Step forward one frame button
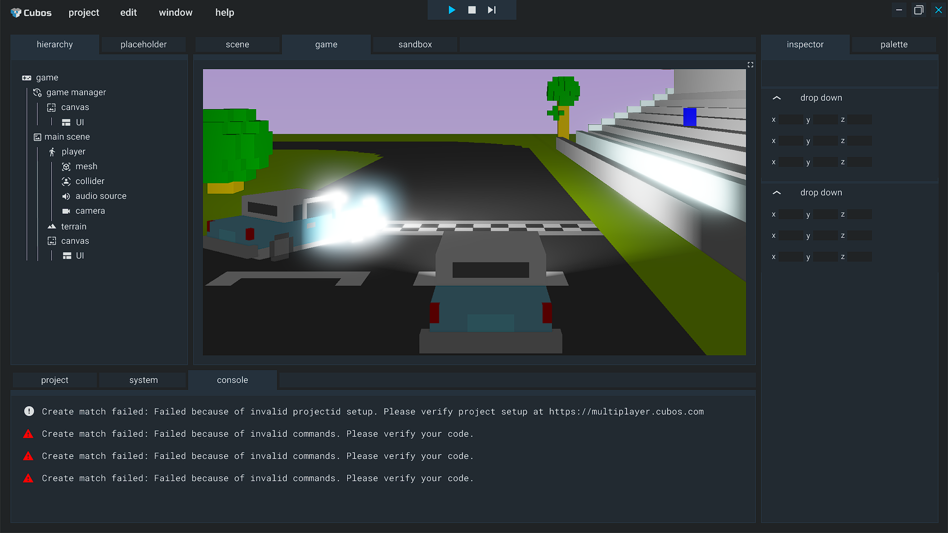This screenshot has width=948, height=533. click(492, 10)
